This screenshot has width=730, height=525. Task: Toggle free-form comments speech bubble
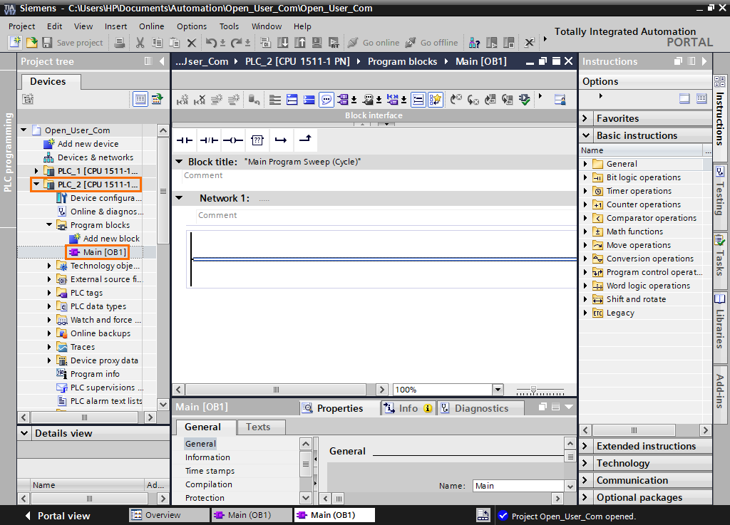(327, 100)
